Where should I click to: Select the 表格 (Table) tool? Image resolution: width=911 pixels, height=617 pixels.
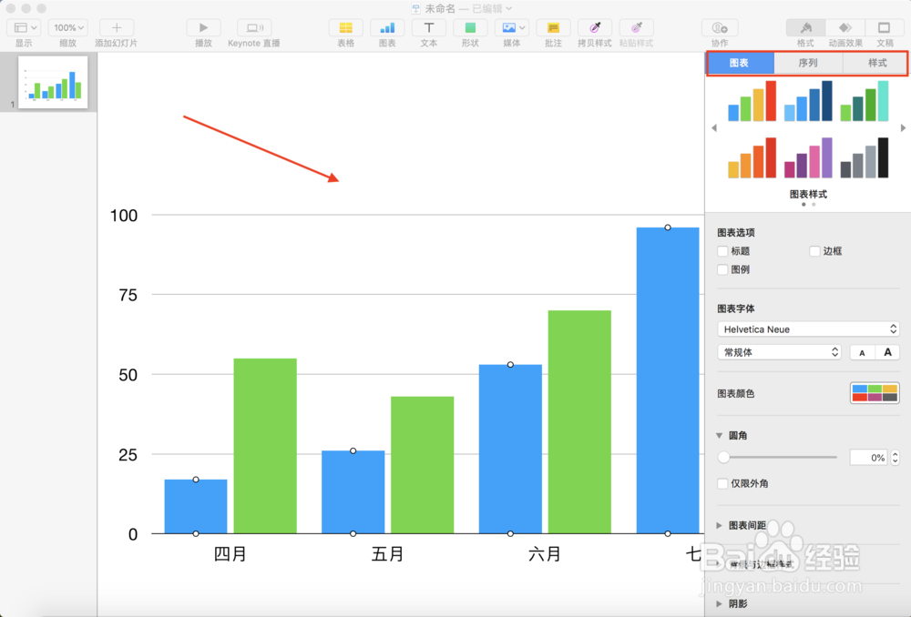[345, 28]
